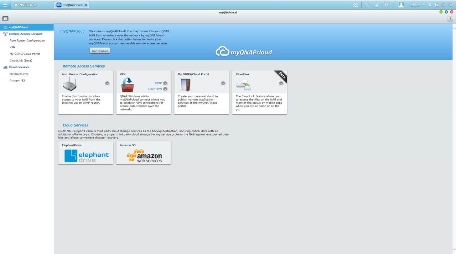Open event notifications info icon
This screenshot has width=456, height=254.
[x=385, y=5]
